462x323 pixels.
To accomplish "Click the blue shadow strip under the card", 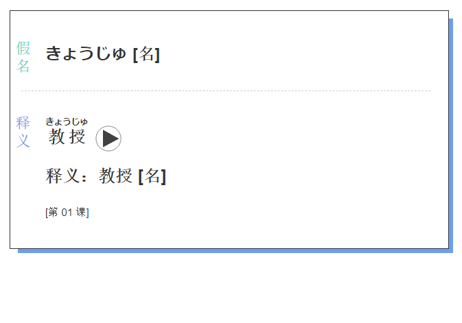I will pyautogui.click(x=235, y=251).
